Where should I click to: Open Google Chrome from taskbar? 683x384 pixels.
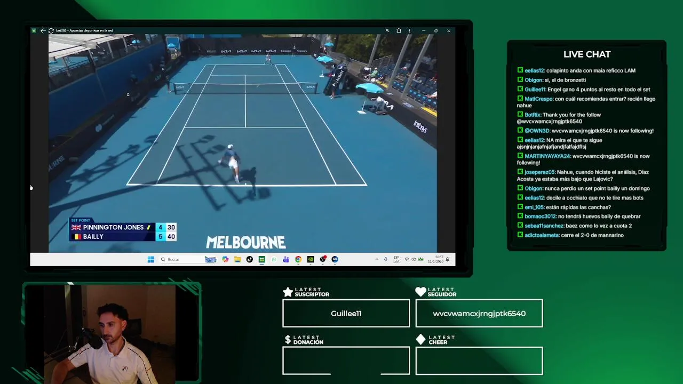point(298,259)
